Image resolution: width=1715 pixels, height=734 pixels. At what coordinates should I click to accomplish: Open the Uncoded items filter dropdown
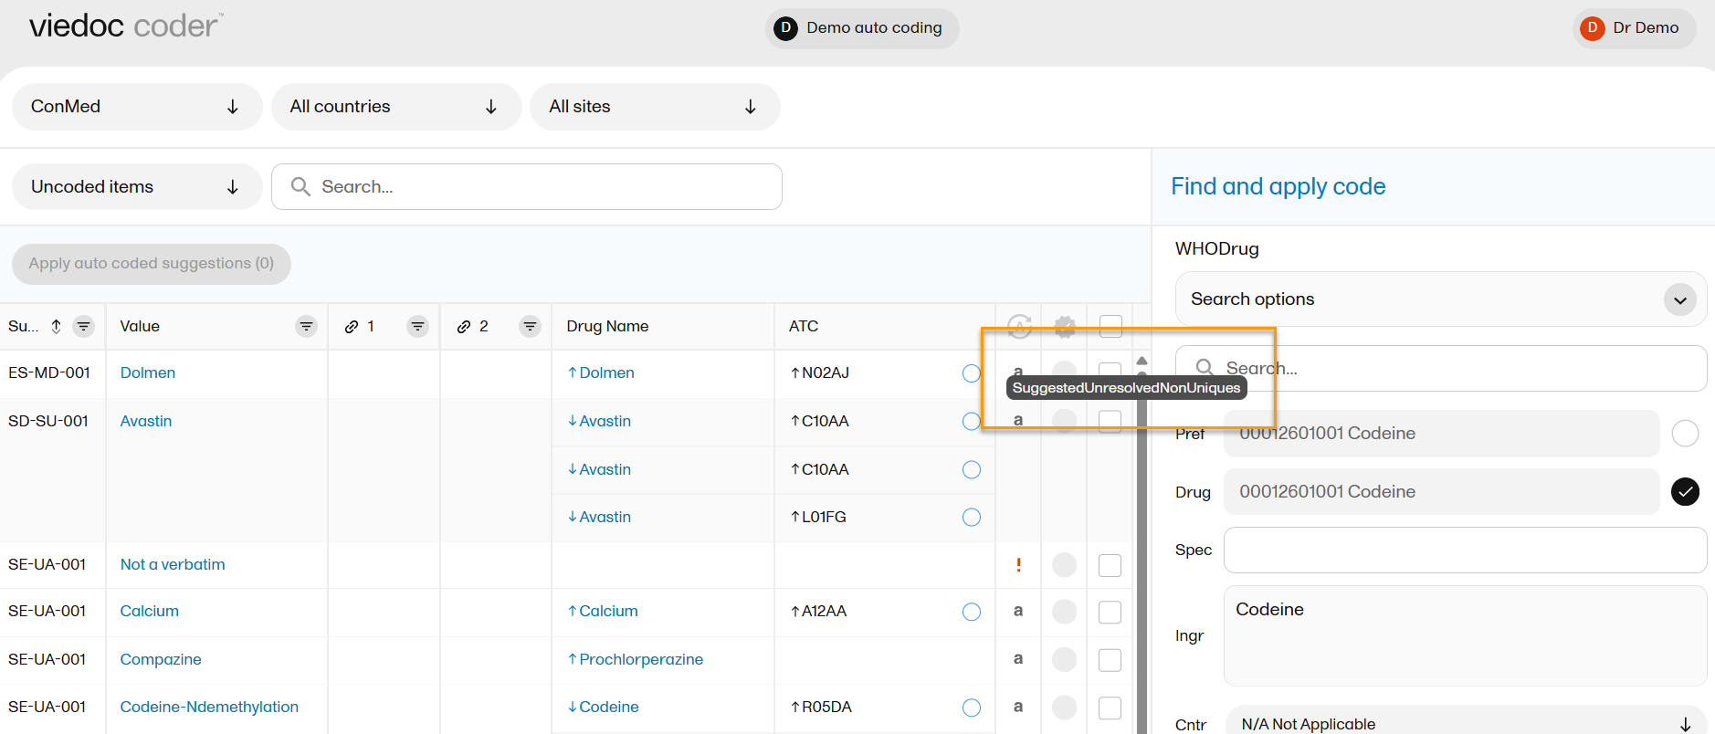pyautogui.click(x=137, y=187)
